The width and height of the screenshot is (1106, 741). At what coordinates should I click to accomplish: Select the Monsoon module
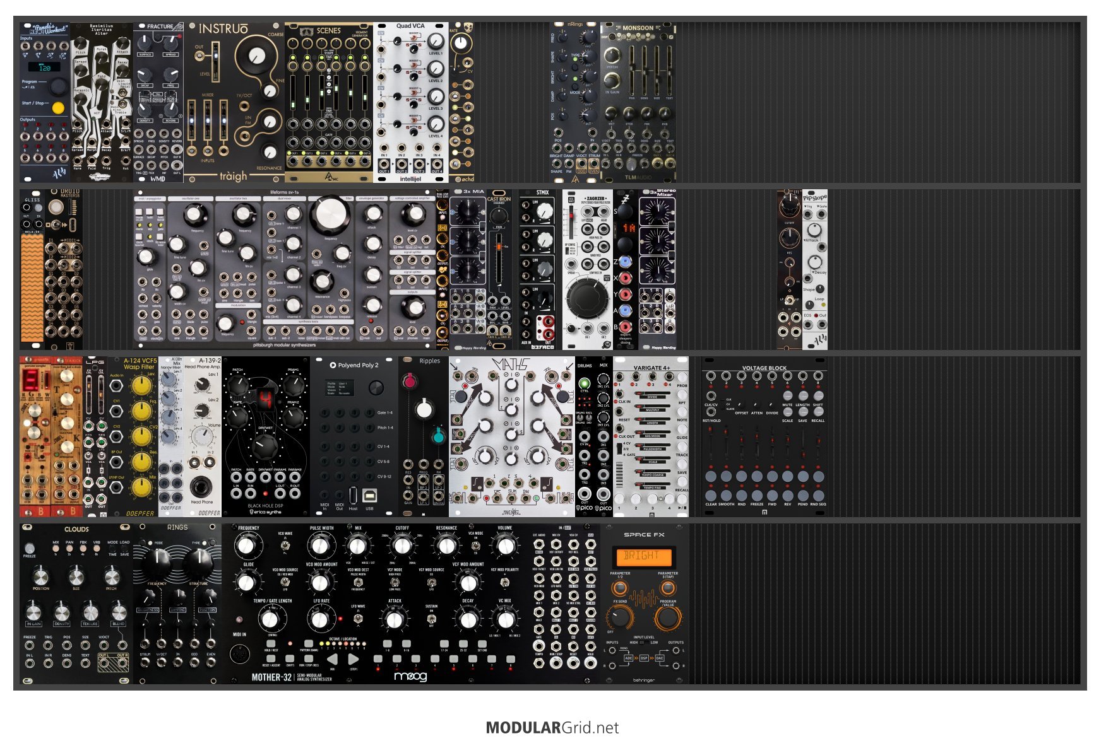[x=638, y=103]
